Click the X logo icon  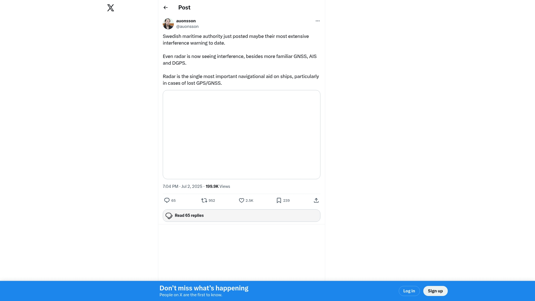point(111,8)
